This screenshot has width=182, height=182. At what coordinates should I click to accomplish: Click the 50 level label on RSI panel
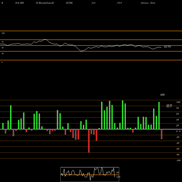click(3, 48)
